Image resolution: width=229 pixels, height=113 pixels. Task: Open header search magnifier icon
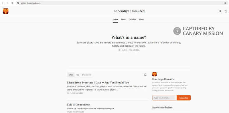pos(220,11)
